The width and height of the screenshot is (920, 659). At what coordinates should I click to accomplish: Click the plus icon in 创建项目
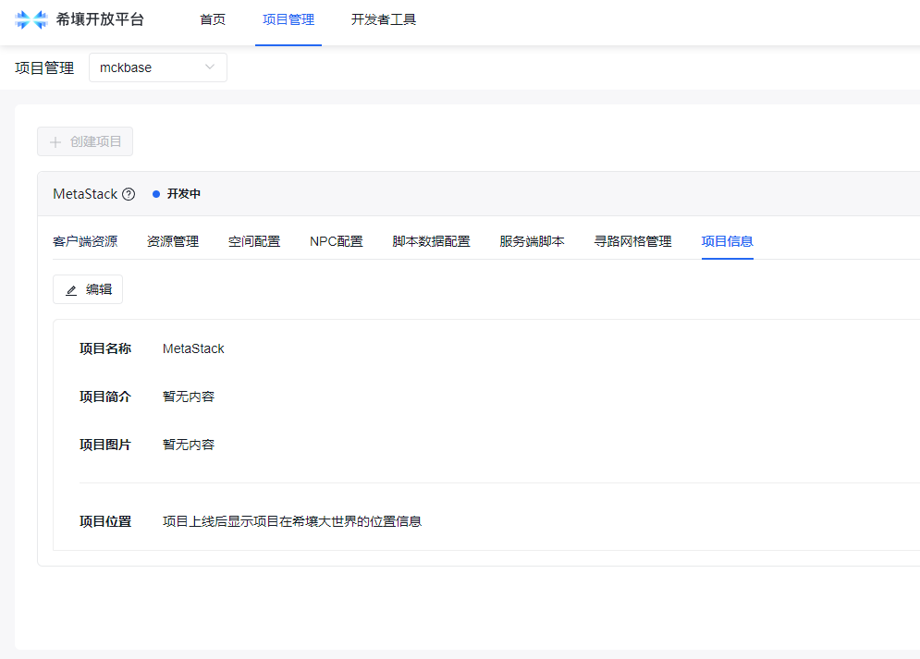[55, 142]
